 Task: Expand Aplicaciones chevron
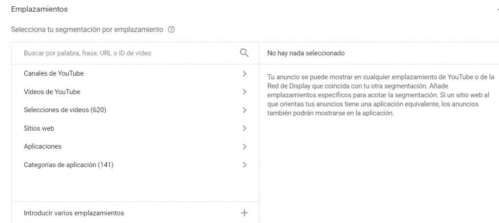pos(245,147)
